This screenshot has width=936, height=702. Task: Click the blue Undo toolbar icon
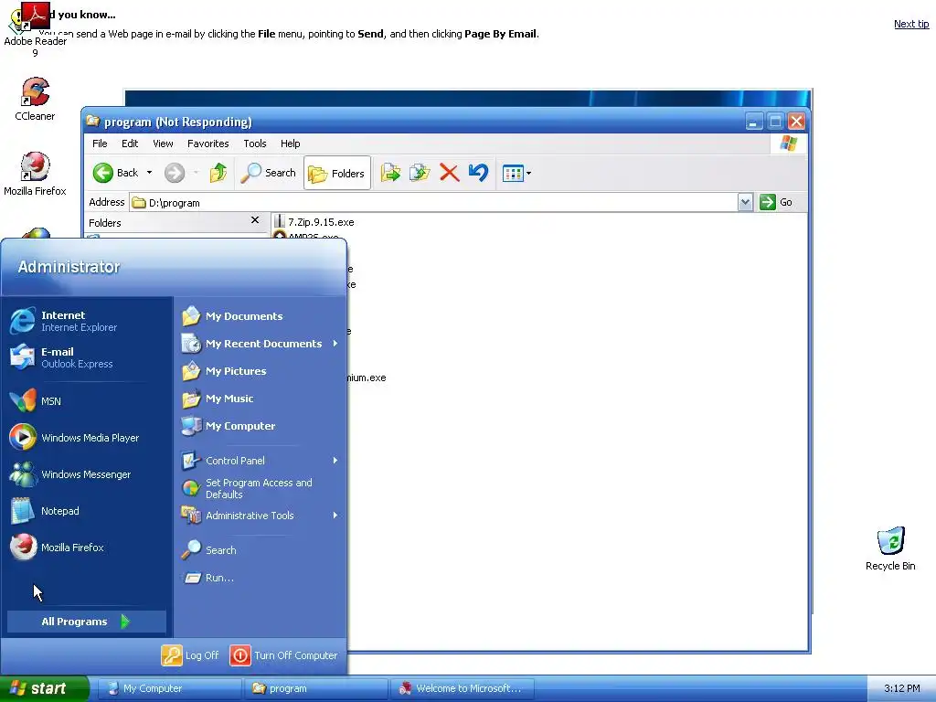point(478,173)
